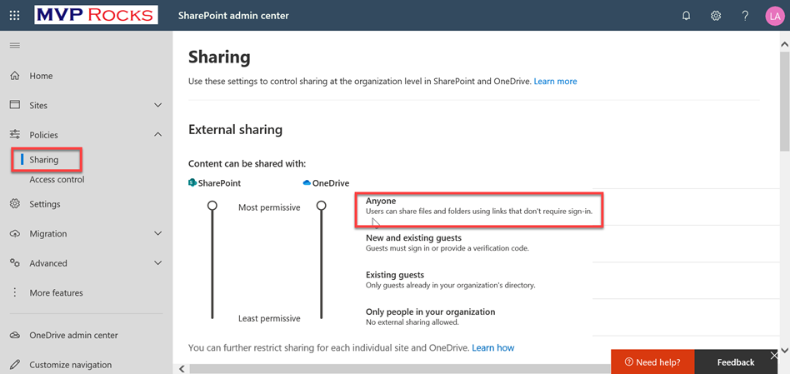Open the notifications bell
This screenshot has height=374, width=790.
pyautogui.click(x=686, y=15)
